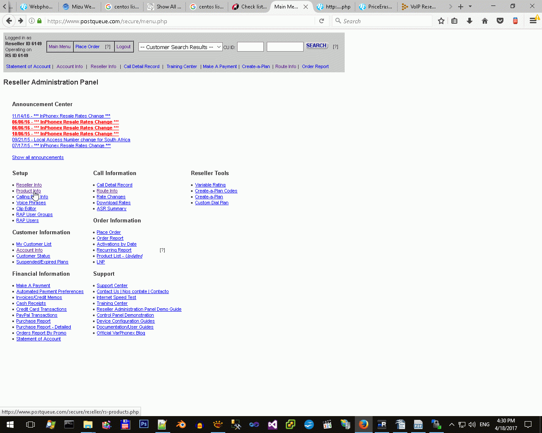
Task: Show bookmarks list icon in toolbar
Action: pos(454,21)
